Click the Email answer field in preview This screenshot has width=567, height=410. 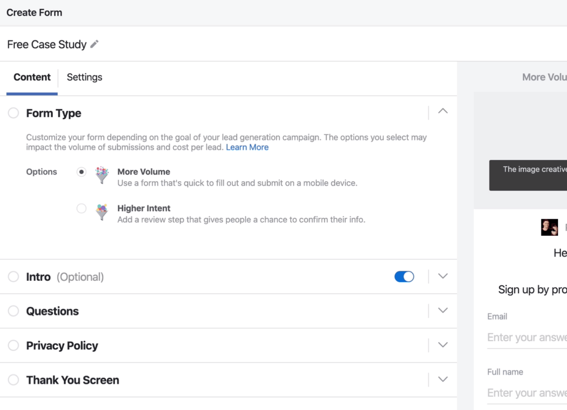pyautogui.click(x=527, y=337)
